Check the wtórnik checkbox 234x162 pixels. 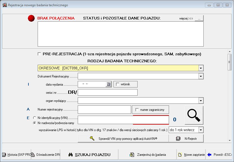click(118, 84)
